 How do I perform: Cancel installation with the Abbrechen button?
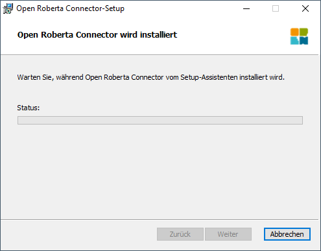(287, 234)
